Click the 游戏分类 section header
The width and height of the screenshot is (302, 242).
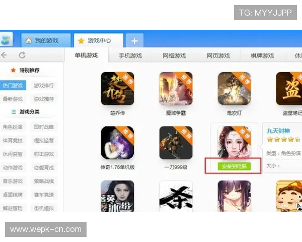coord(29,112)
